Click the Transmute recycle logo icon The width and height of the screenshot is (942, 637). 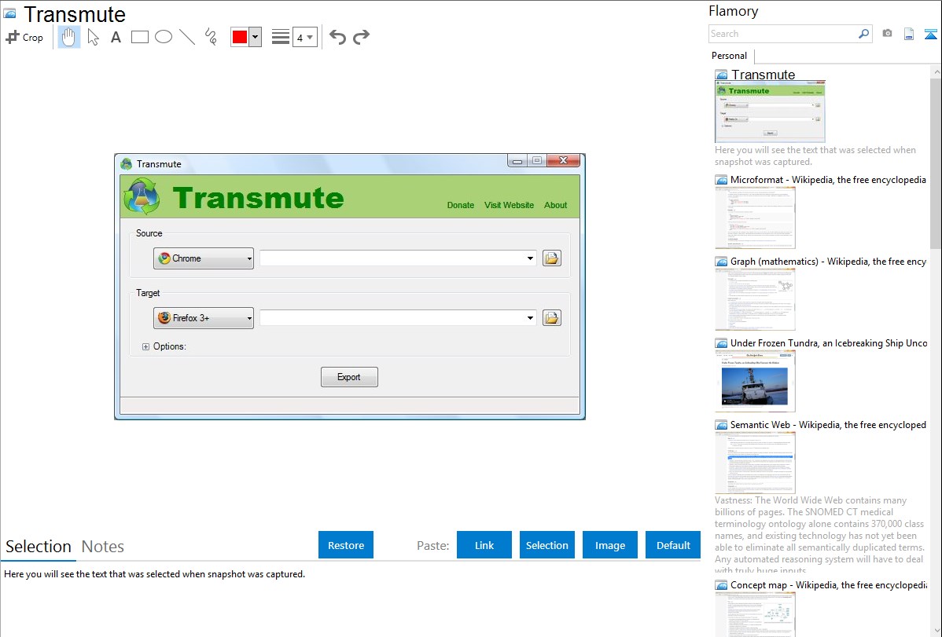[x=142, y=196]
